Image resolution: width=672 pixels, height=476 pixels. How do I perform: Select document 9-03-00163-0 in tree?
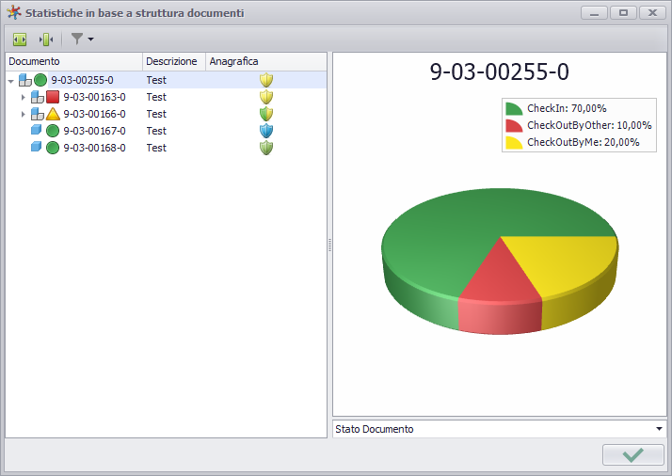tap(94, 97)
